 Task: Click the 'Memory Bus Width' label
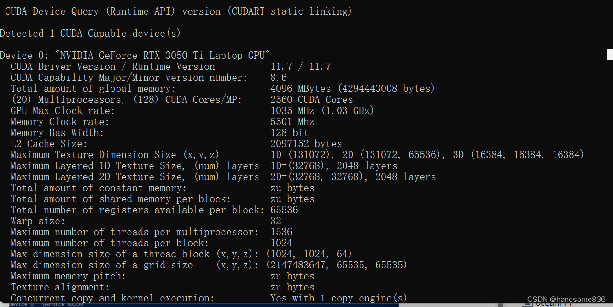(58, 133)
